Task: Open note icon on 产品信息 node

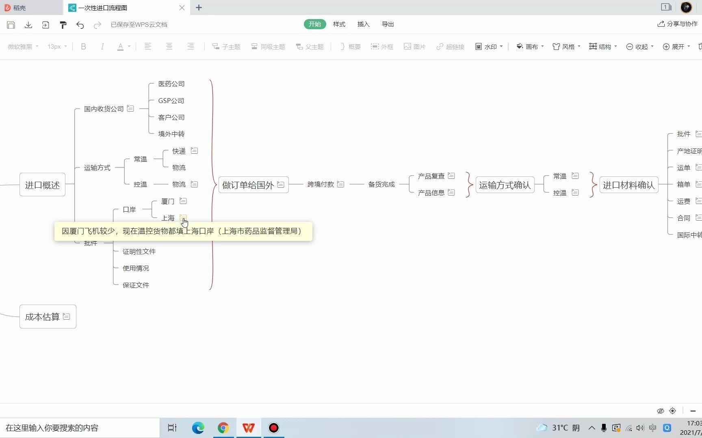Action: [x=451, y=192]
